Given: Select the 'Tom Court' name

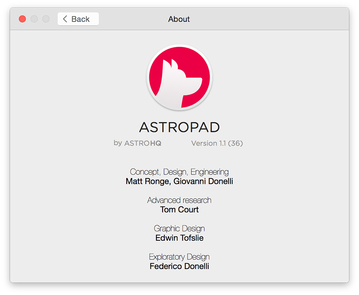Looking at the screenshot, I should tap(179, 209).
